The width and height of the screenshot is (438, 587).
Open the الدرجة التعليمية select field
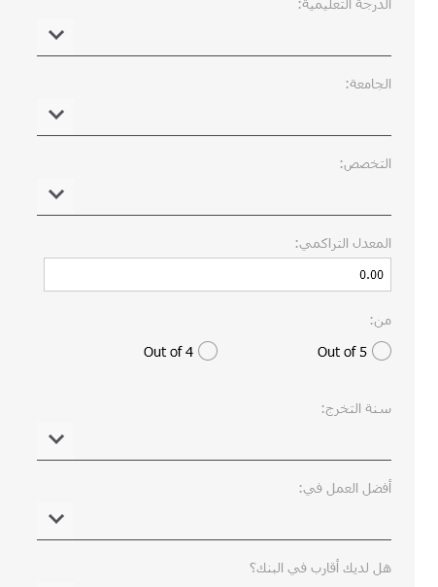214,37
